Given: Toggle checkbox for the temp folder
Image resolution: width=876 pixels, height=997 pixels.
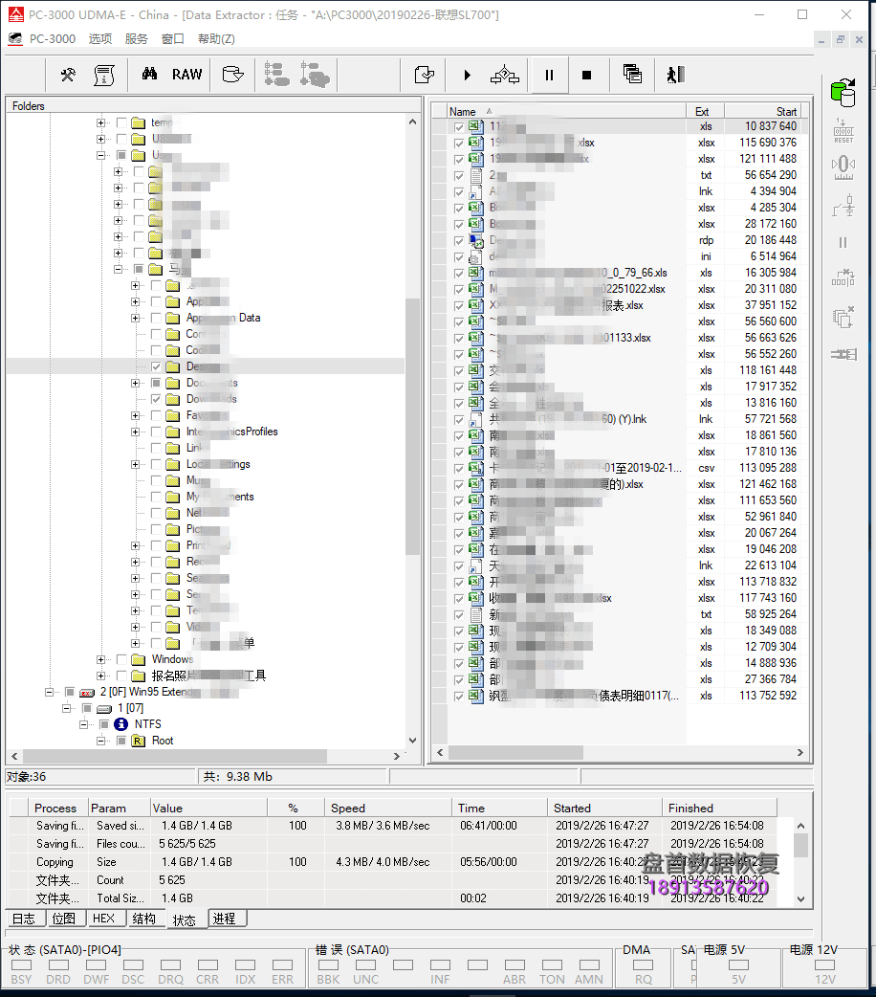Looking at the screenshot, I should (x=122, y=122).
